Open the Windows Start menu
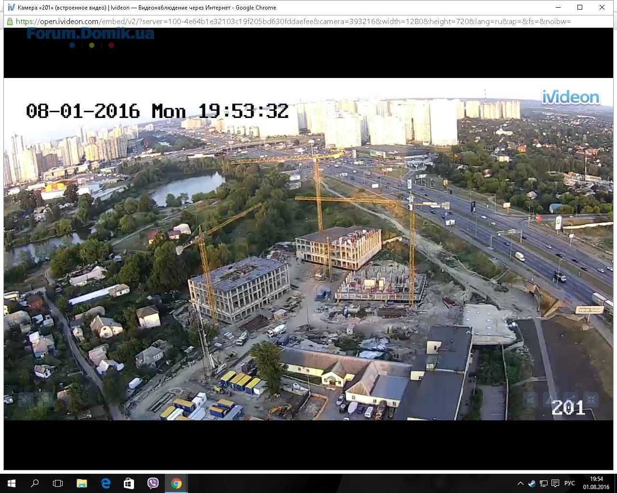 pos(12,483)
